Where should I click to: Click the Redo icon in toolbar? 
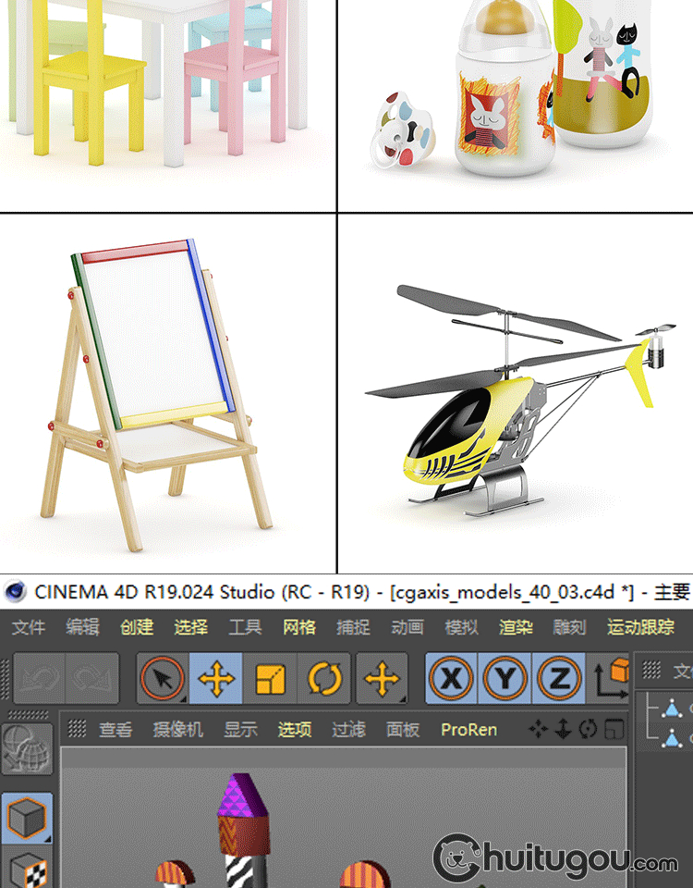pyautogui.click(x=91, y=678)
